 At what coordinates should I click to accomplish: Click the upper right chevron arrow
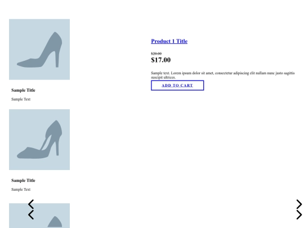coord(299,204)
